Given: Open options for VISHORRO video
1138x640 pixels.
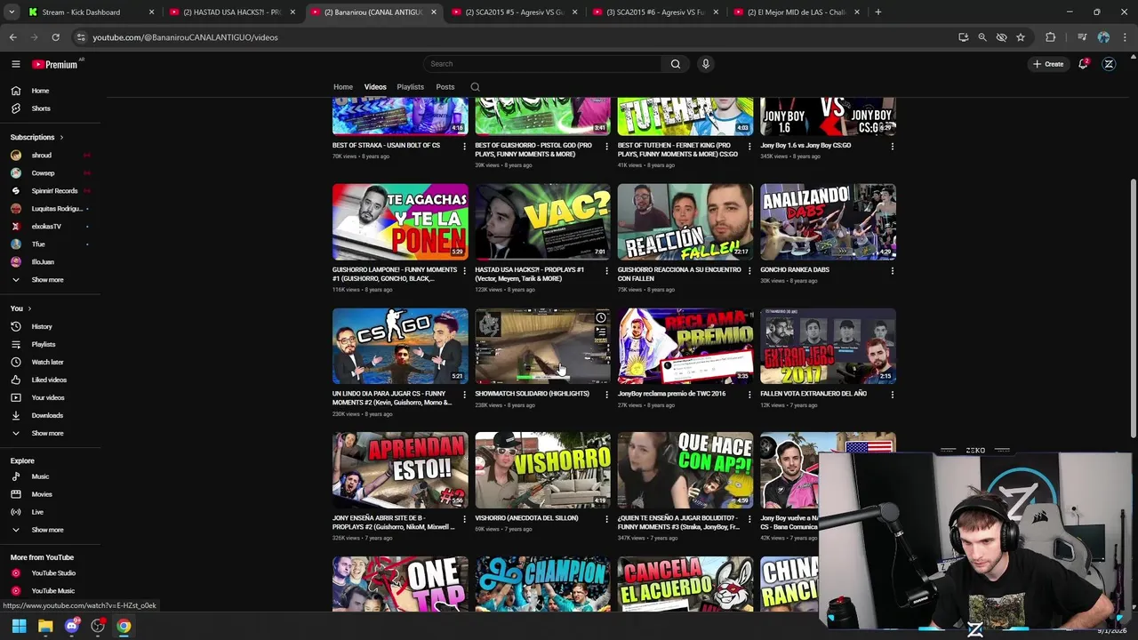Looking at the screenshot, I should coord(607,518).
